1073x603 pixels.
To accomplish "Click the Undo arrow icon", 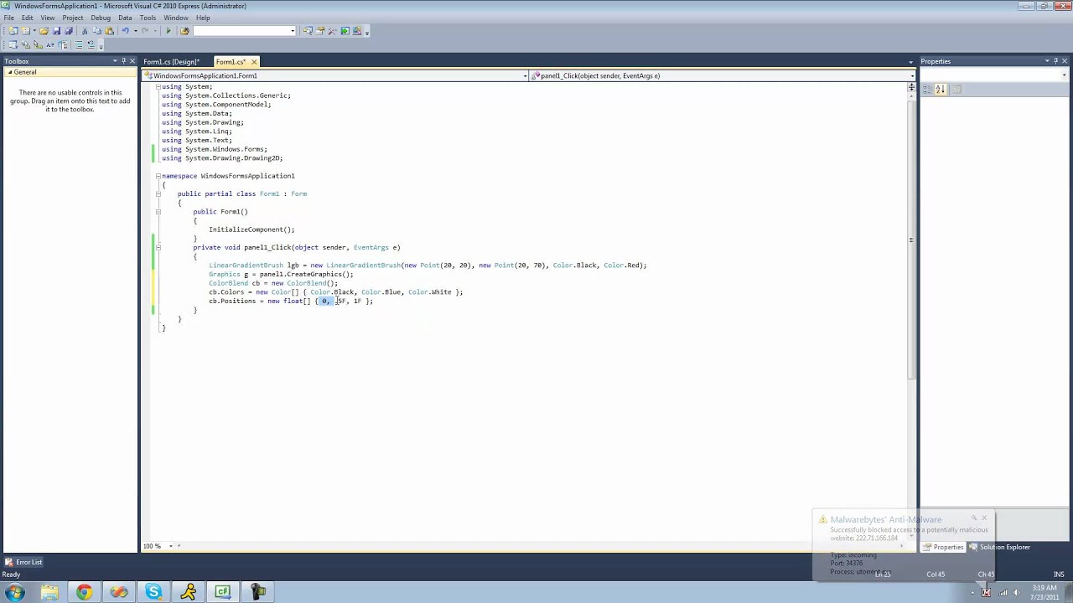I will pos(126,31).
